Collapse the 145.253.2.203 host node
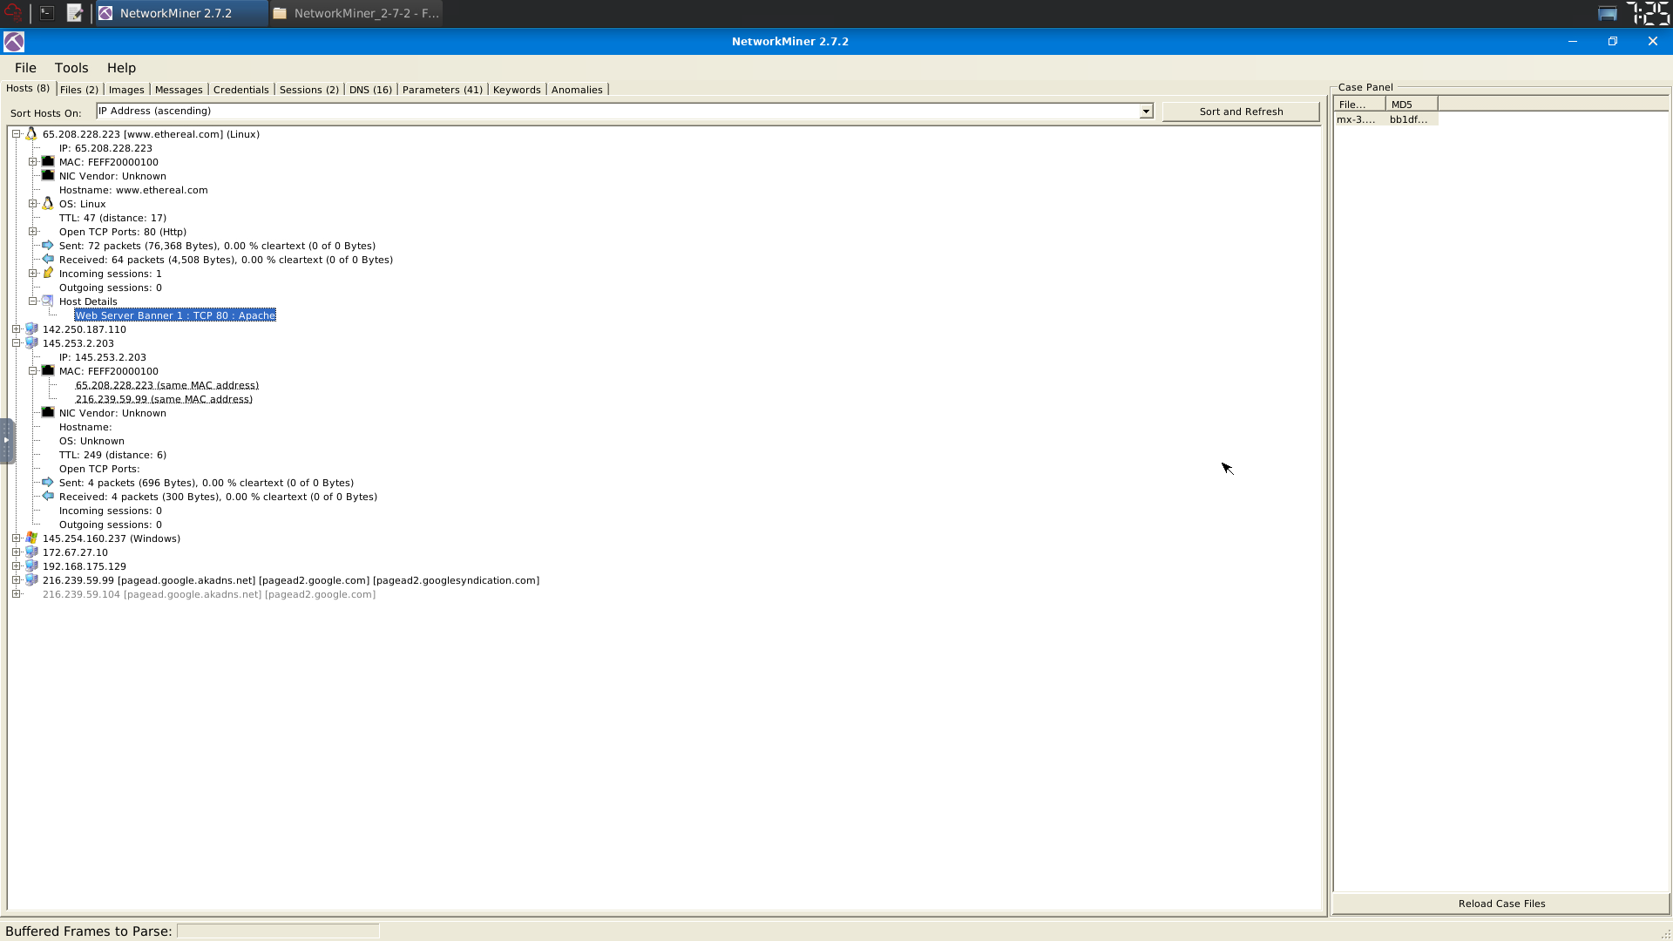 click(17, 343)
